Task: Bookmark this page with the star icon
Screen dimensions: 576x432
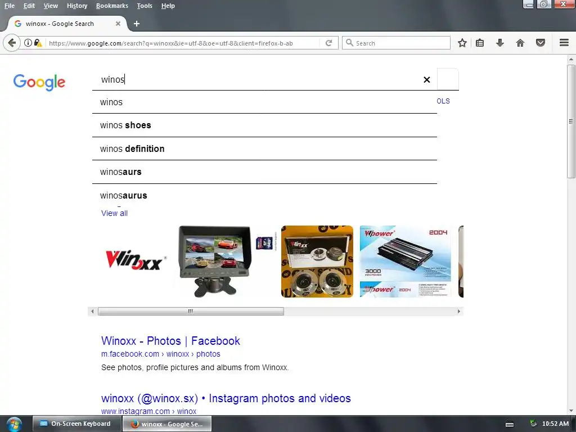Action: pyautogui.click(x=462, y=43)
